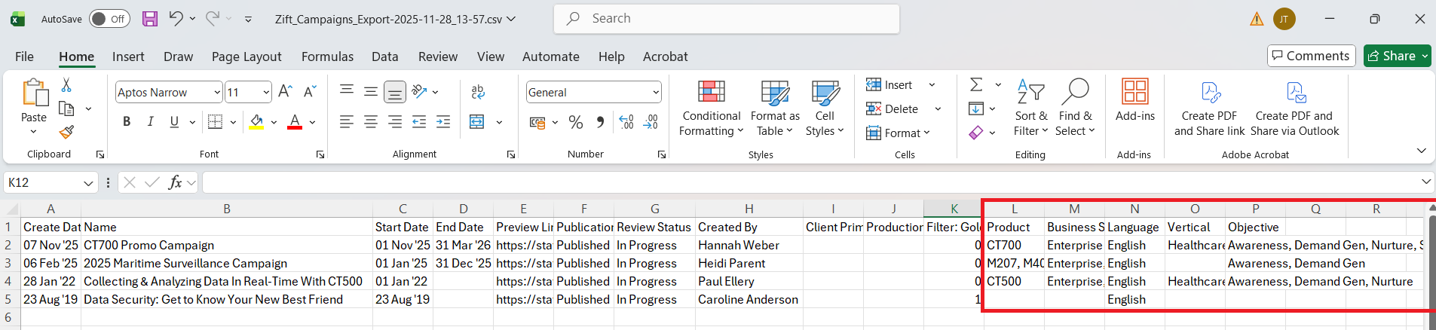Decrease font size with the smaller A
Screen dimensions: 1436x330
309,92
